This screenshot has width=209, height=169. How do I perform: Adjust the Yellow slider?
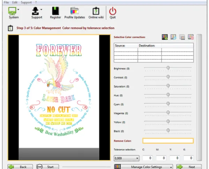pyautogui.click(x=168, y=122)
